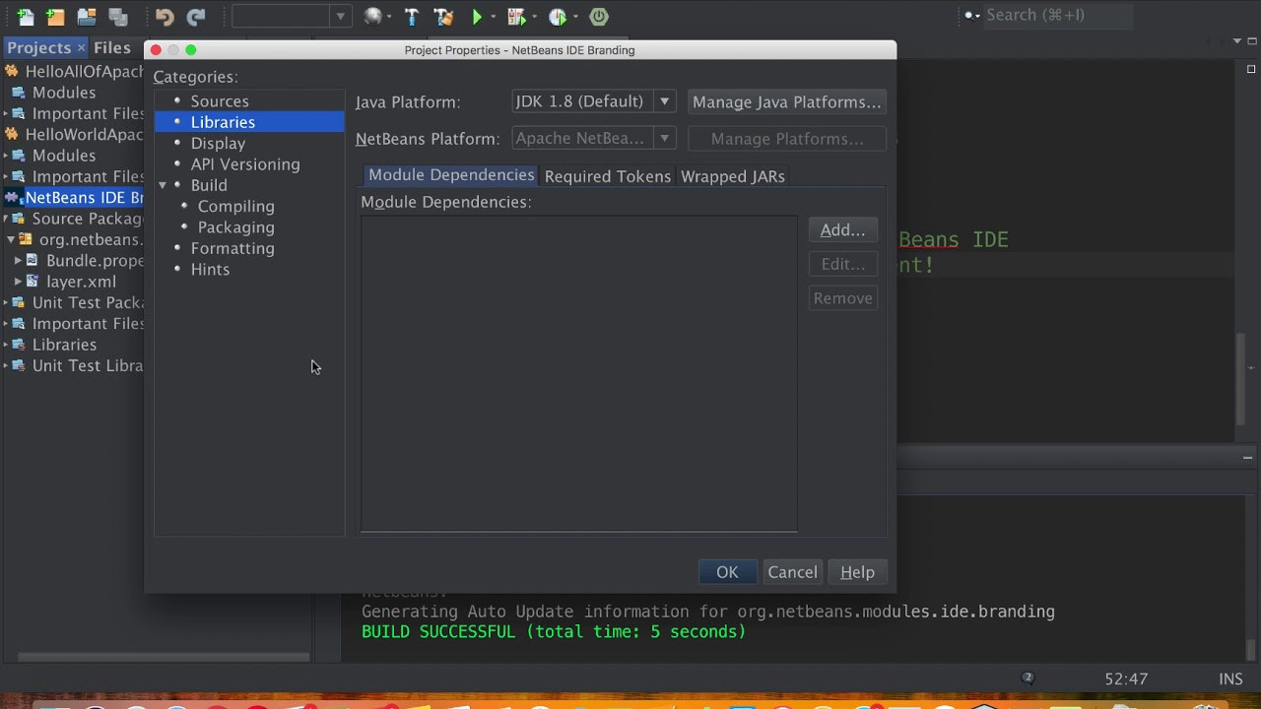The width and height of the screenshot is (1261, 709).
Task: Select the Libraries category in the dialog
Action: (249, 122)
